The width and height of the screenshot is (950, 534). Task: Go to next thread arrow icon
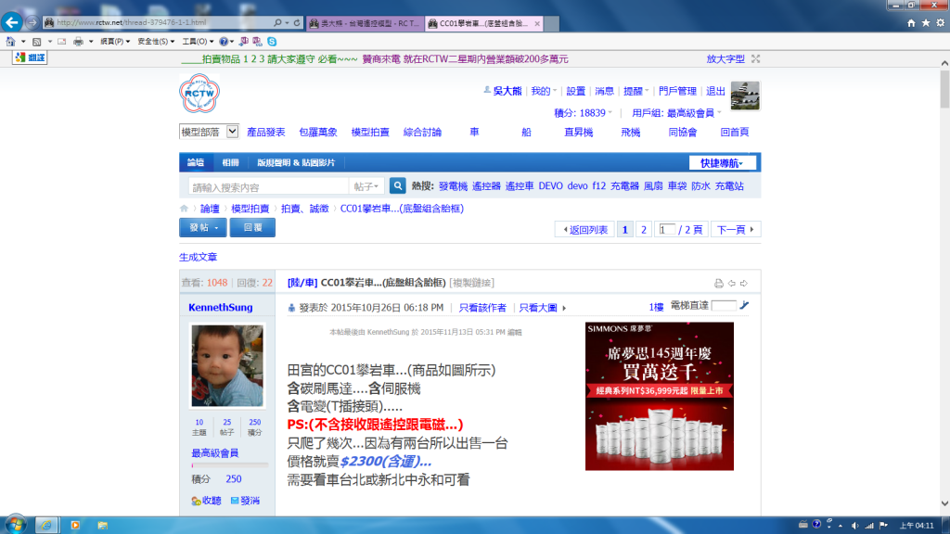point(744,284)
